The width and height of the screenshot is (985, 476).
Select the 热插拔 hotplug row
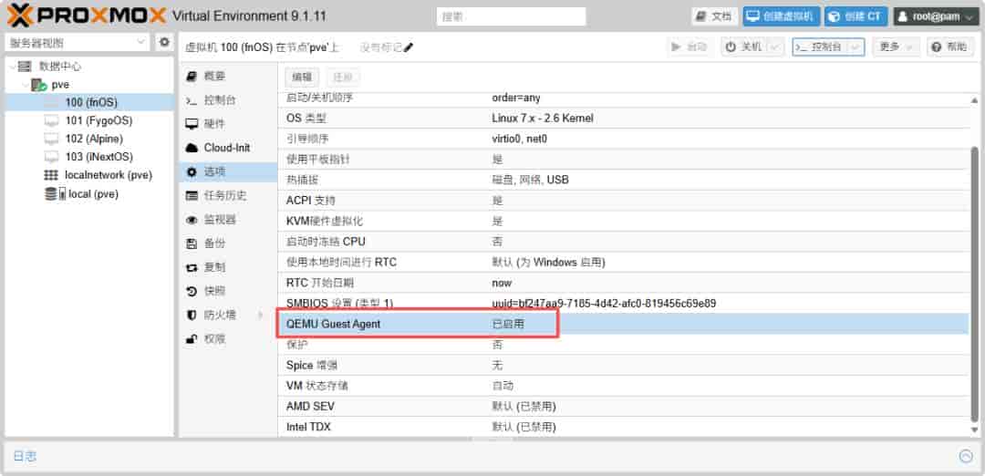tap(624, 181)
